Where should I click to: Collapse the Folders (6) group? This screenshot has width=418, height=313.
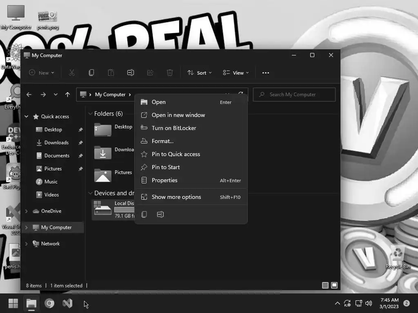pyautogui.click(x=90, y=114)
